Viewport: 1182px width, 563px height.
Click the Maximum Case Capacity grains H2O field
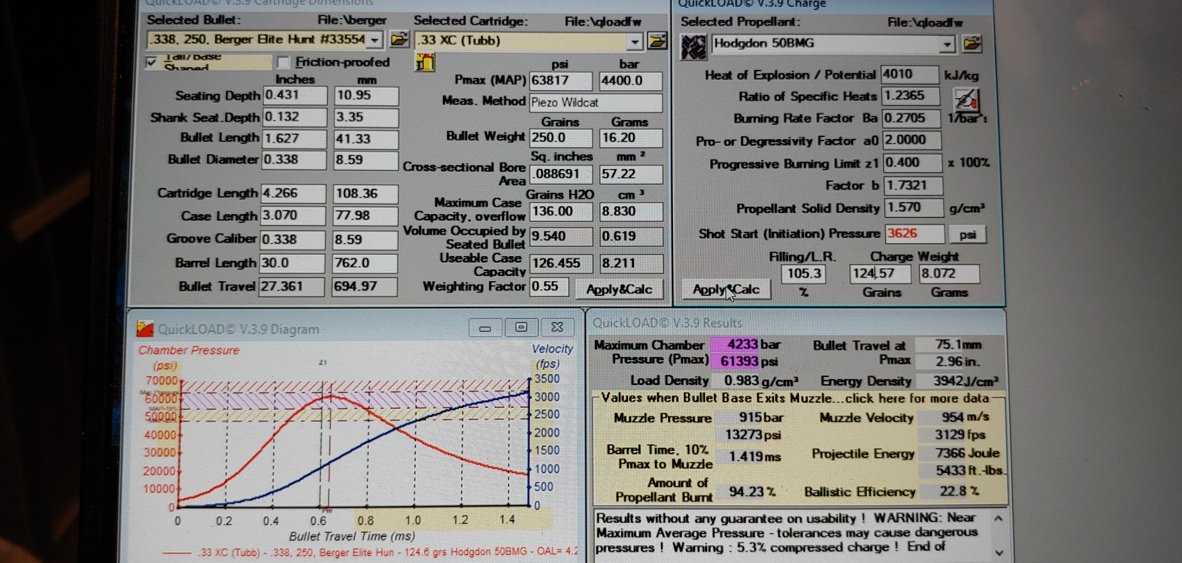tap(561, 211)
